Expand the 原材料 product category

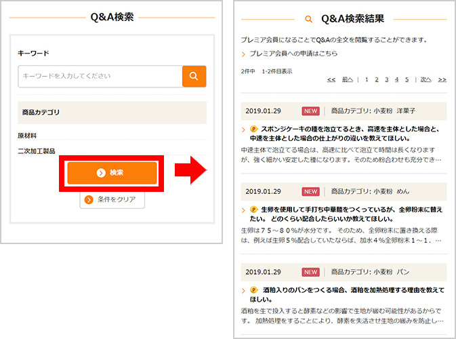(28, 136)
